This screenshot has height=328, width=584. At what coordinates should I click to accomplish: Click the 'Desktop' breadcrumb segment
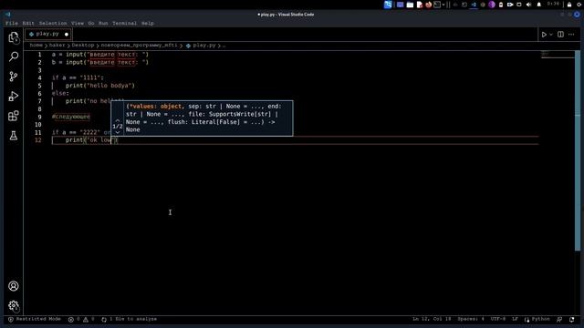83,46
